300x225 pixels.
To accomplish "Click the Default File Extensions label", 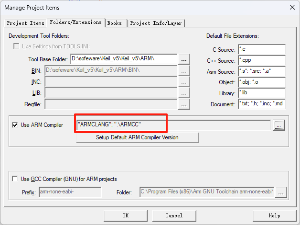I will [233, 36].
